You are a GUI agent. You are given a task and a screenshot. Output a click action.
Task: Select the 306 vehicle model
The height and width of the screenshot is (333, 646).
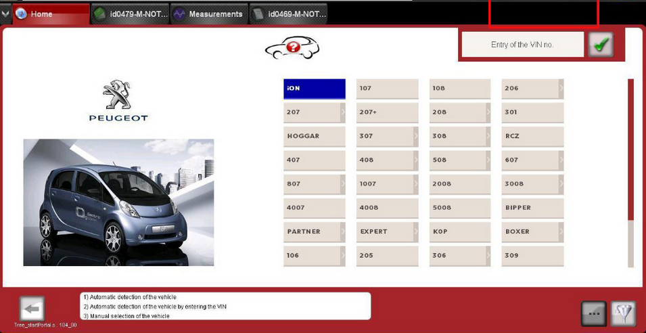[x=460, y=256]
